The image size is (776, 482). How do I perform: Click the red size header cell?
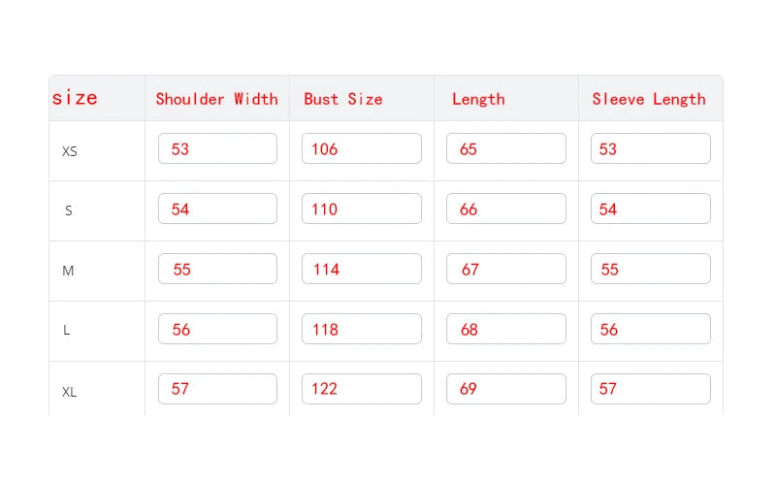pyautogui.click(x=76, y=98)
